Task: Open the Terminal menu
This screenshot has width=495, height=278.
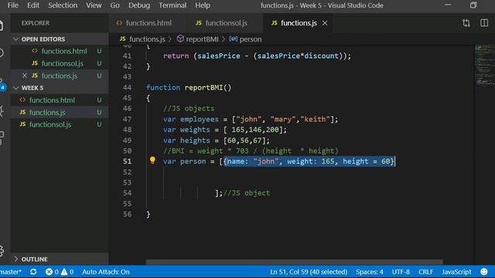Action: [x=172, y=5]
